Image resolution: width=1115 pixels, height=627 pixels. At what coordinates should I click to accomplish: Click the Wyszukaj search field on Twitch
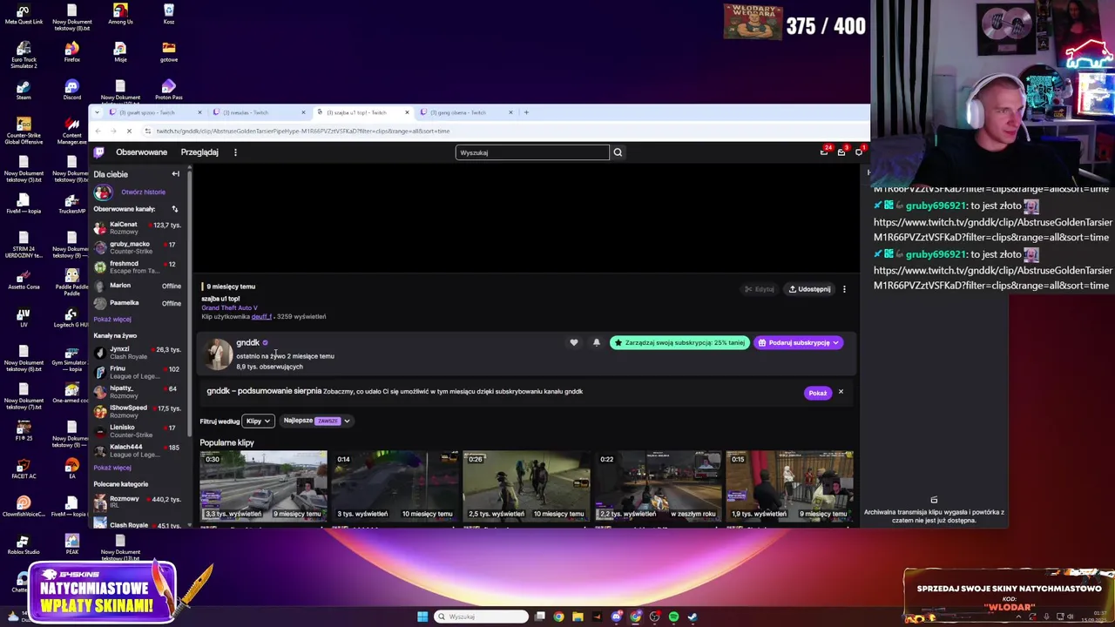pos(532,152)
